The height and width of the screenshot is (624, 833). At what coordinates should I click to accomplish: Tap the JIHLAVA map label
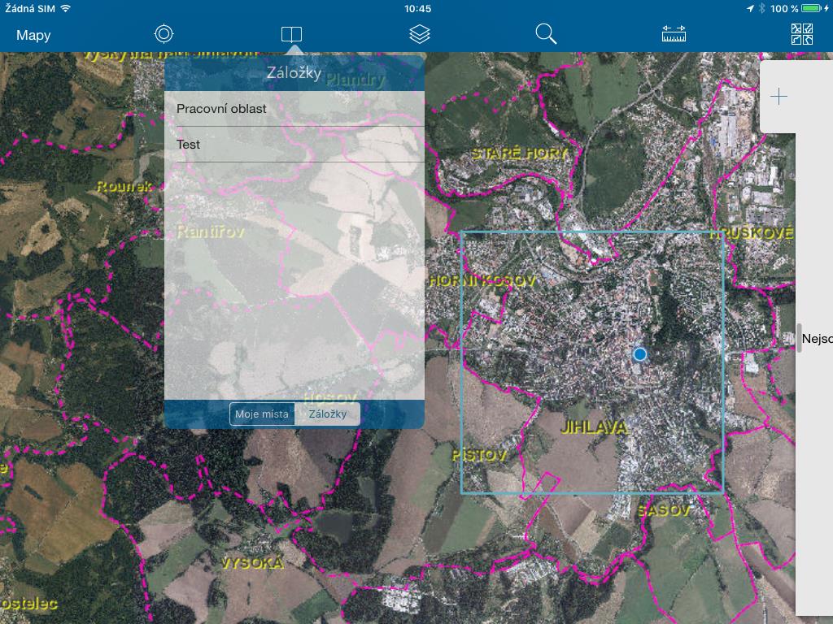pyautogui.click(x=594, y=427)
